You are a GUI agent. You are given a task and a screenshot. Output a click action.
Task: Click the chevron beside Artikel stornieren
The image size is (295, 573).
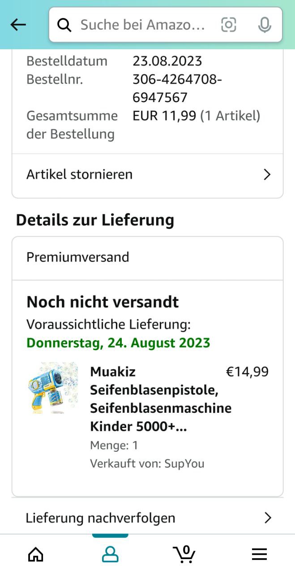point(267,175)
